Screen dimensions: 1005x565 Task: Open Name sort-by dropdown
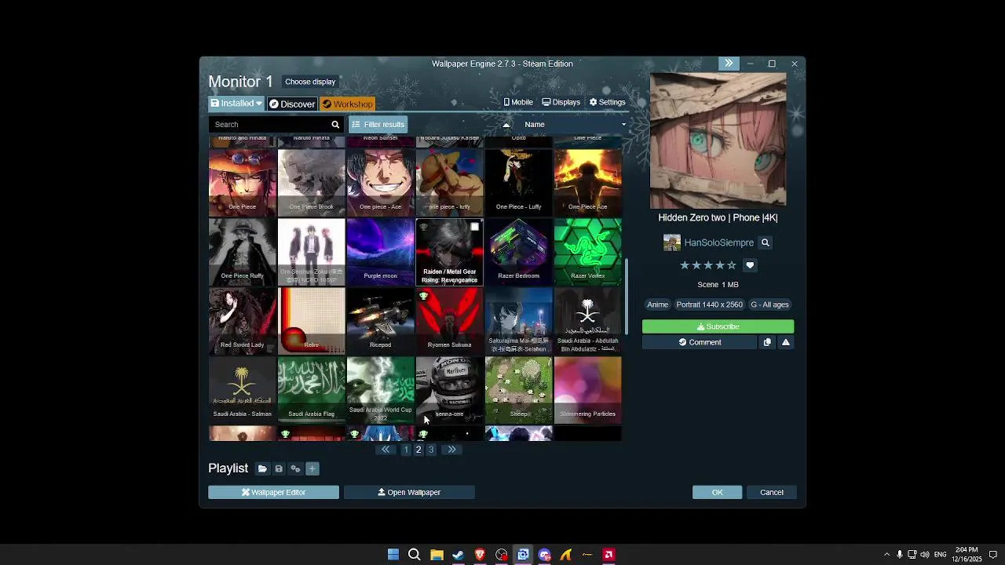coord(575,124)
